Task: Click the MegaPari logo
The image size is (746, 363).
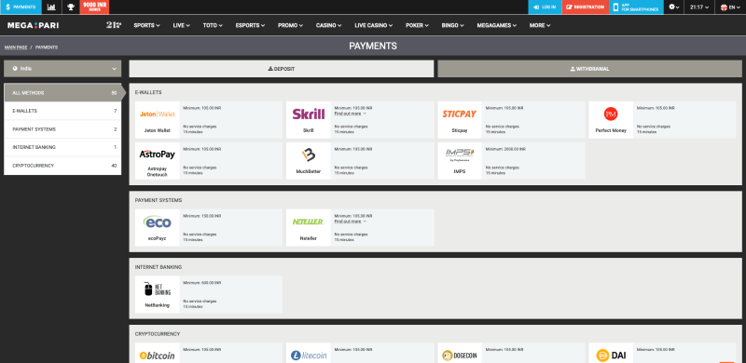Action: (x=33, y=25)
